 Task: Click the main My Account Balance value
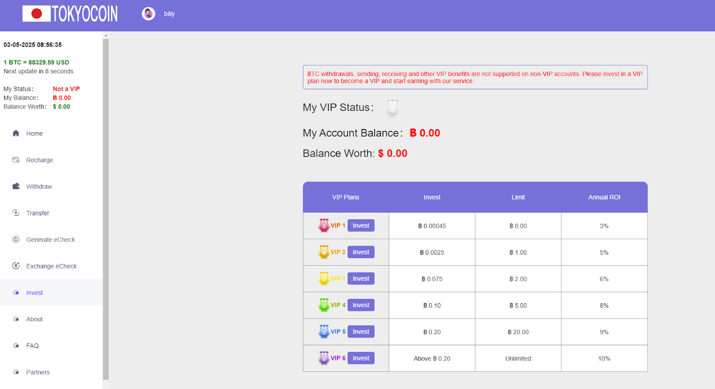(x=425, y=133)
